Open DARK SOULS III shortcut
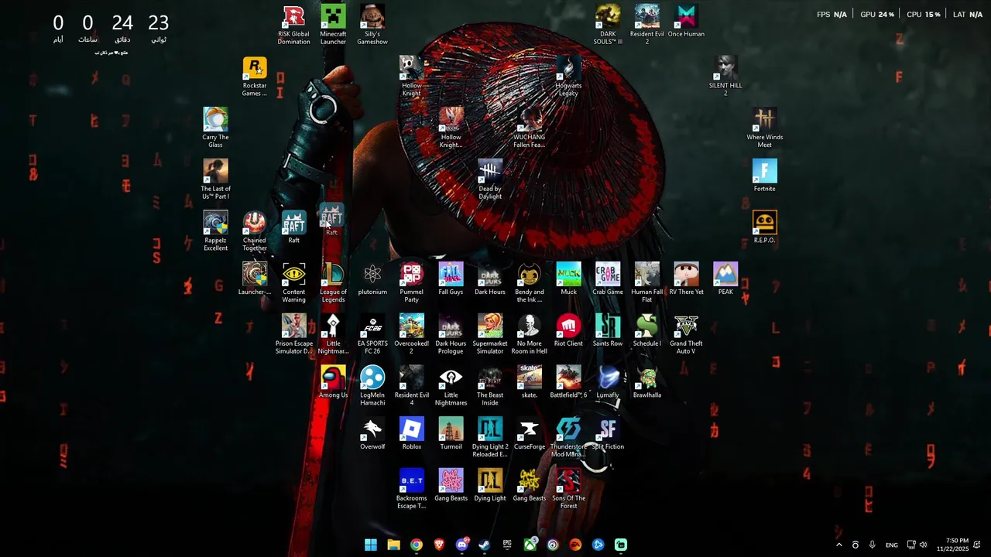The image size is (991, 557). pyautogui.click(x=608, y=25)
